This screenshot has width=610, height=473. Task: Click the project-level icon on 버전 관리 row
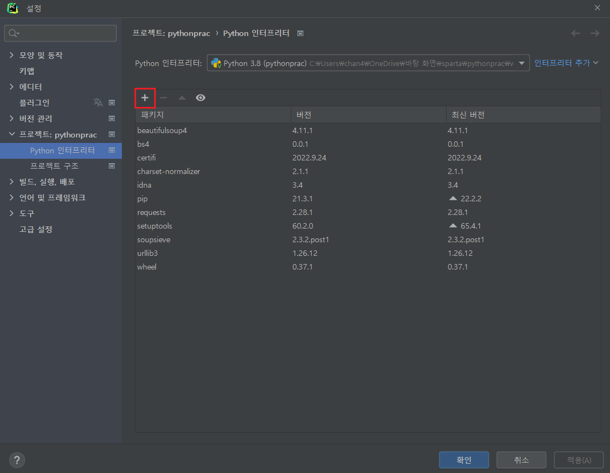[112, 118]
